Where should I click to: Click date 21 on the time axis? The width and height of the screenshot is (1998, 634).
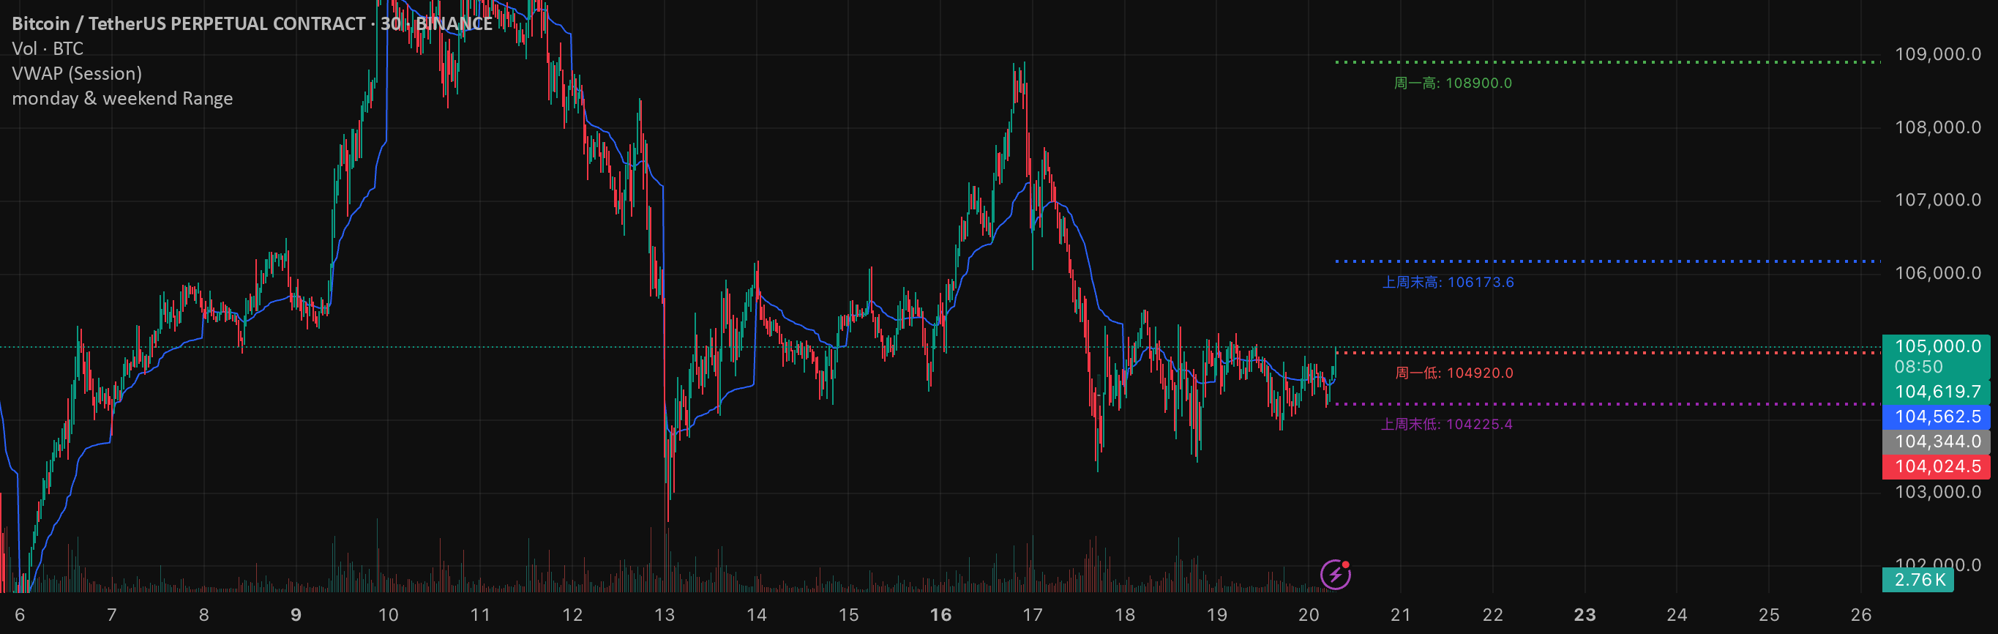point(1401,616)
